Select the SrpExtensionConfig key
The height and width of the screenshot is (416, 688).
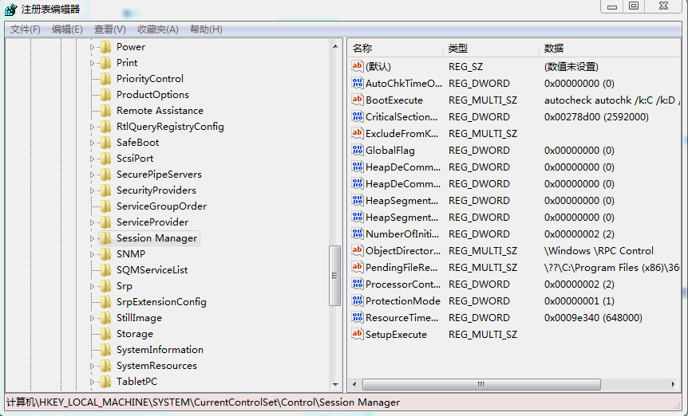[x=161, y=302]
